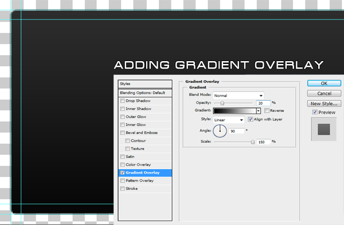The height and width of the screenshot is (225, 344).
Task: Enable the Stroke style checkbox
Action: [123, 188]
